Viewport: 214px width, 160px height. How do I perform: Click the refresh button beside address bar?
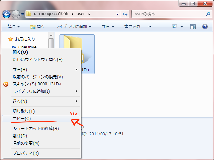(x=125, y=14)
